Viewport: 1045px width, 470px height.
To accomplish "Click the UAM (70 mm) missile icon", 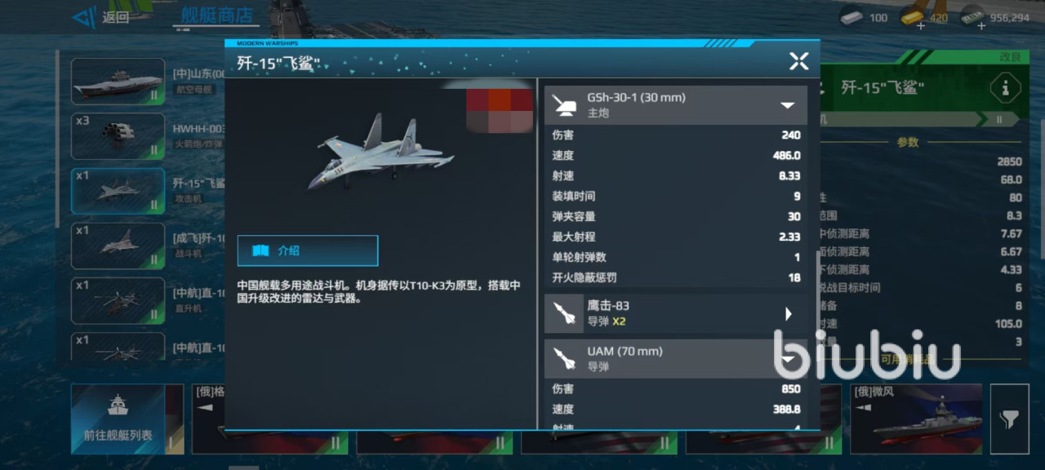I will (x=564, y=359).
